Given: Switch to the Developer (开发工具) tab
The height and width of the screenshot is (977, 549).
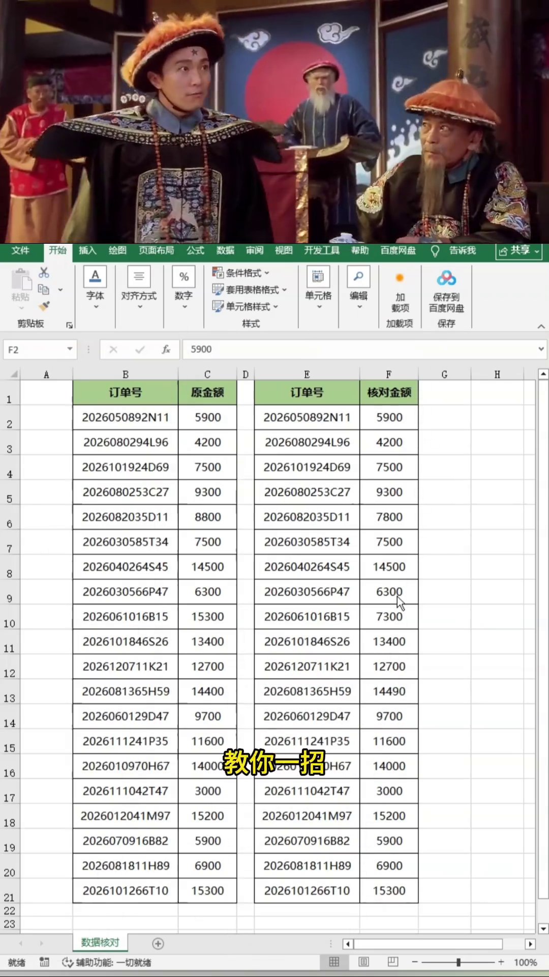Looking at the screenshot, I should click(322, 250).
